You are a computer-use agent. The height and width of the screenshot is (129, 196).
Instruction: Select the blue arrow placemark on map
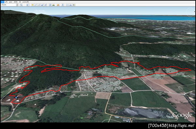[16, 98]
